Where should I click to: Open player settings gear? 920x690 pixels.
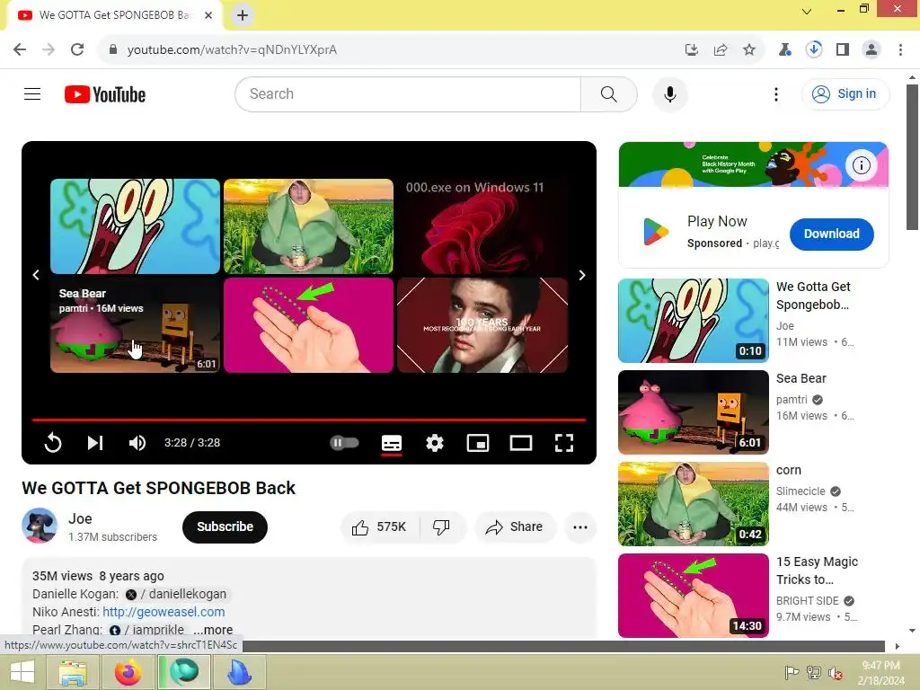click(434, 442)
